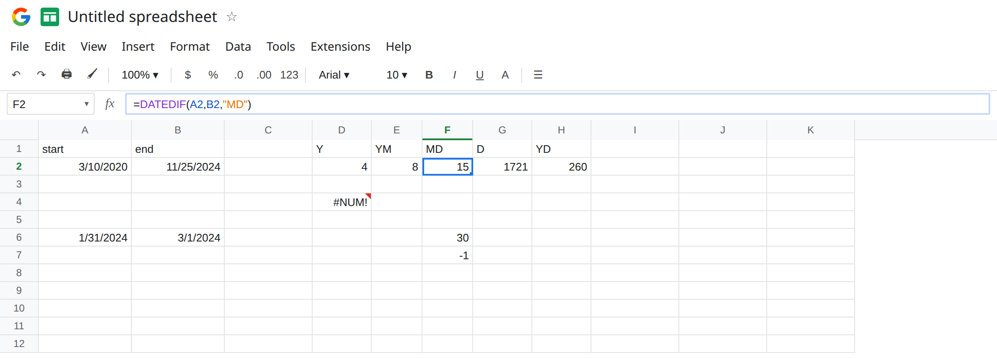Star the Untitled spreadsheet
The height and width of the screenshot is (358, 997).
pos(232,17)
